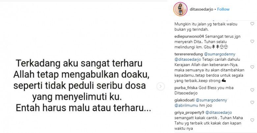Click @ditasoedarjo mention in terererereredung comment

pos(188,59)
